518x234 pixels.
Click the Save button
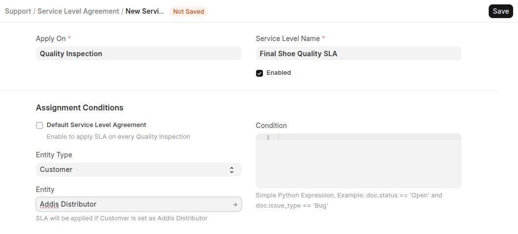[x=500, y=11]
